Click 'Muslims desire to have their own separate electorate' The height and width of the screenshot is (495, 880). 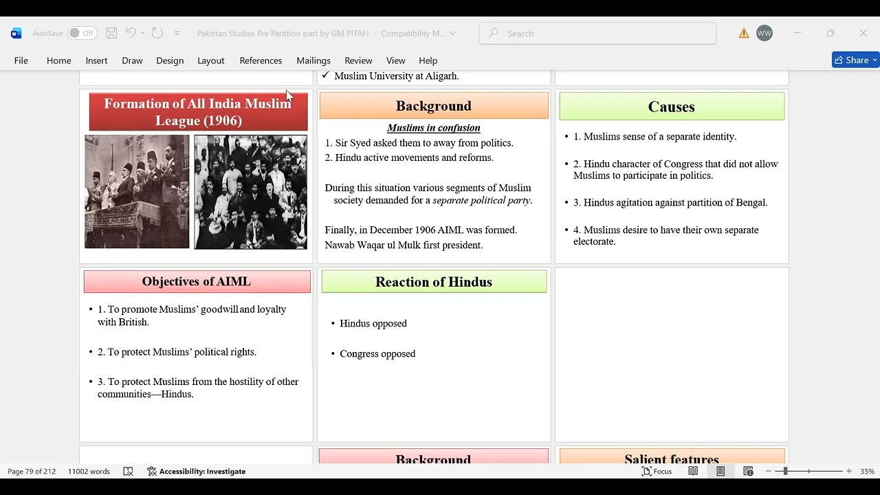pos(666,236)
